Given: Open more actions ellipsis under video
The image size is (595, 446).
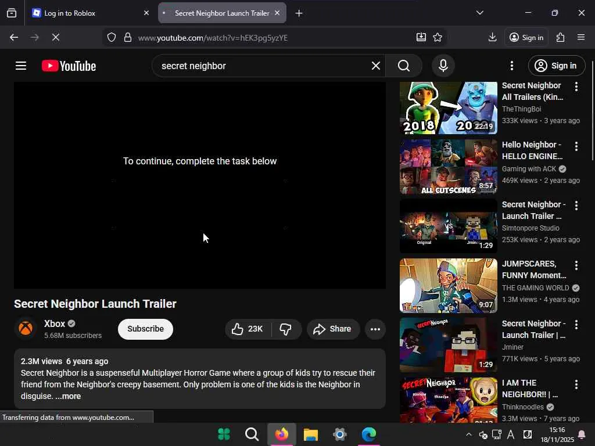Looking at the screenshot, I should 375,329.
